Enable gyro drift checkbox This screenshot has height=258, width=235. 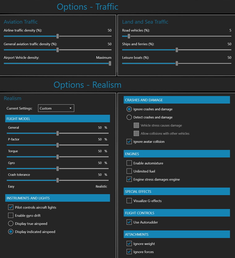(11, 215)
